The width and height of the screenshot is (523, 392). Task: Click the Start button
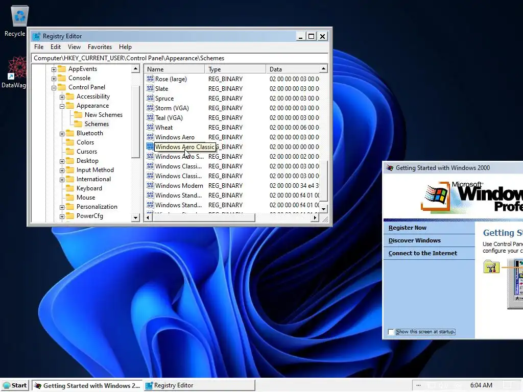pyautogui.click(x=15, y=385)
